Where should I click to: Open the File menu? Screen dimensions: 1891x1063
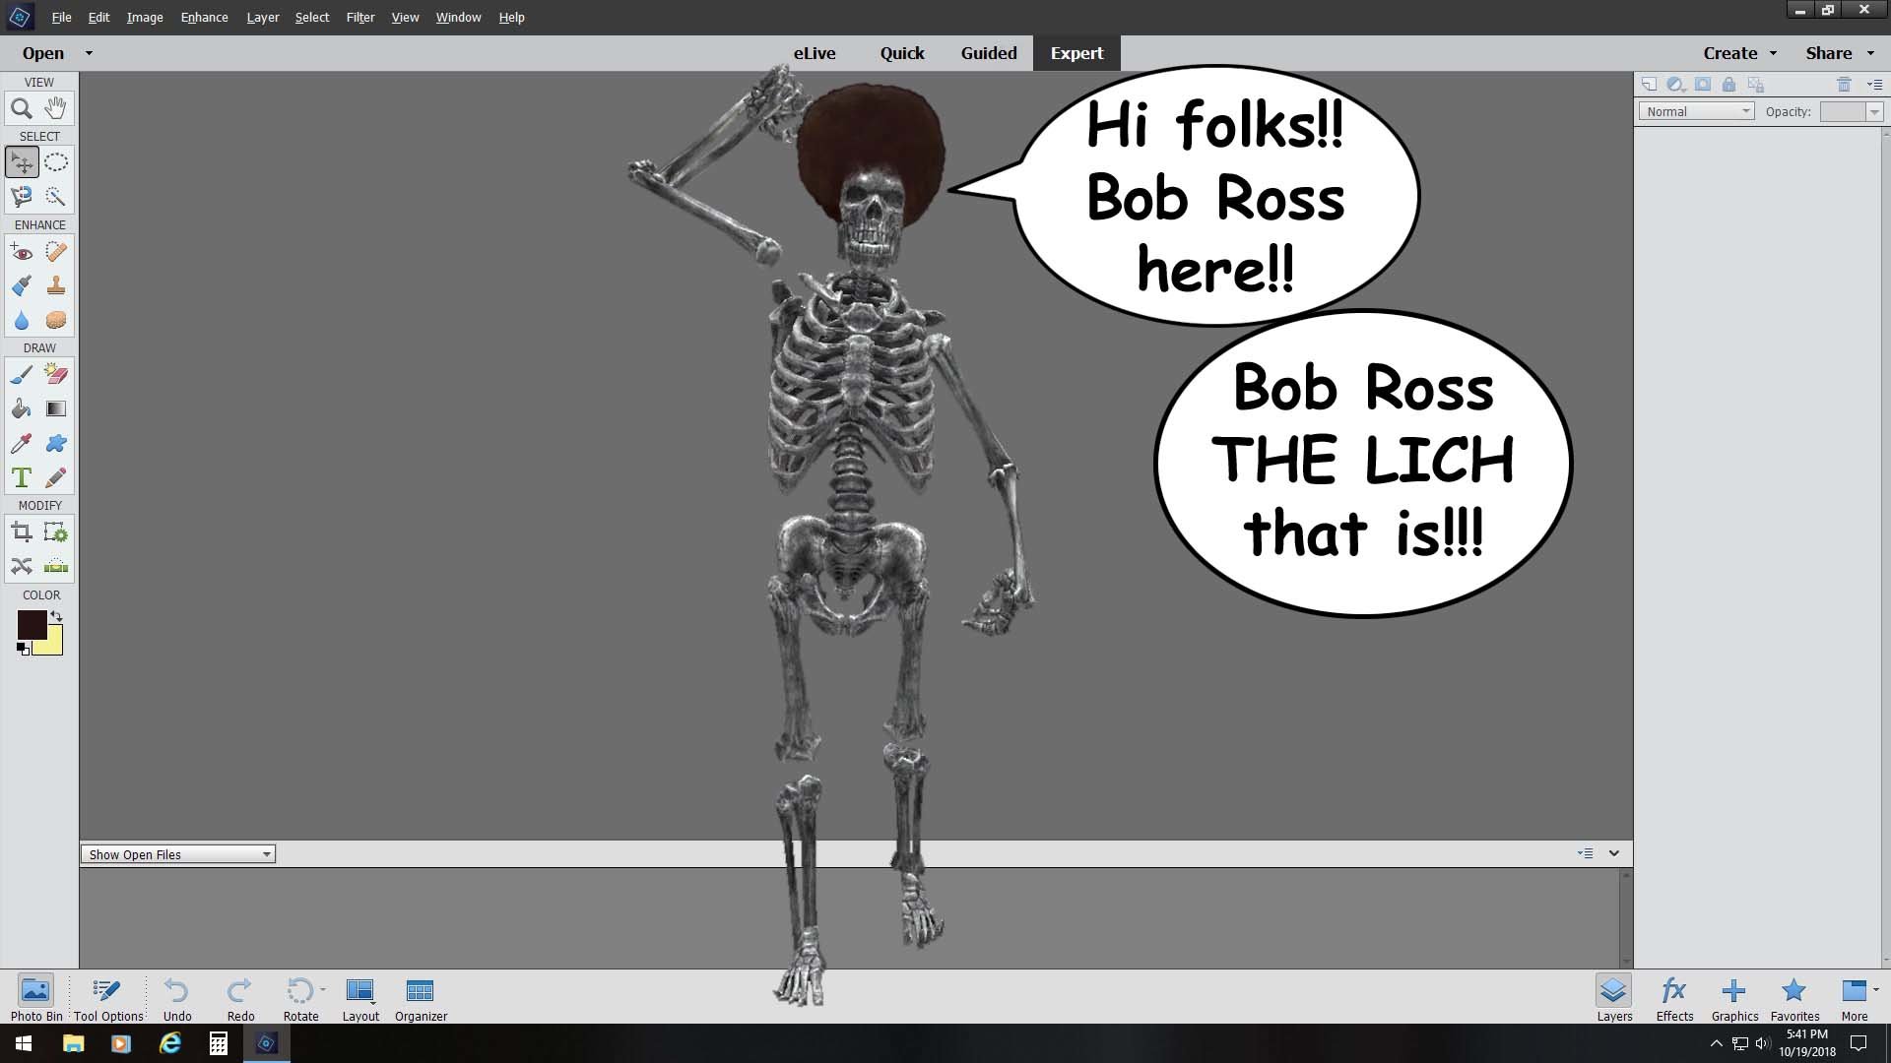tap(61, 17)
